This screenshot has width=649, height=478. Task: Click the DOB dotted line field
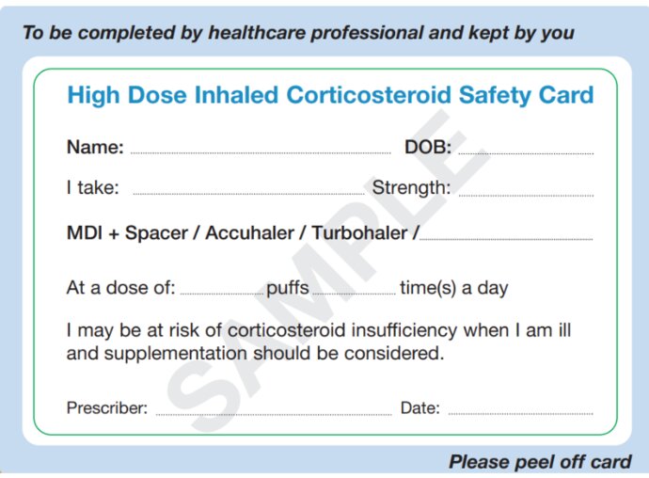pos(526,151)
